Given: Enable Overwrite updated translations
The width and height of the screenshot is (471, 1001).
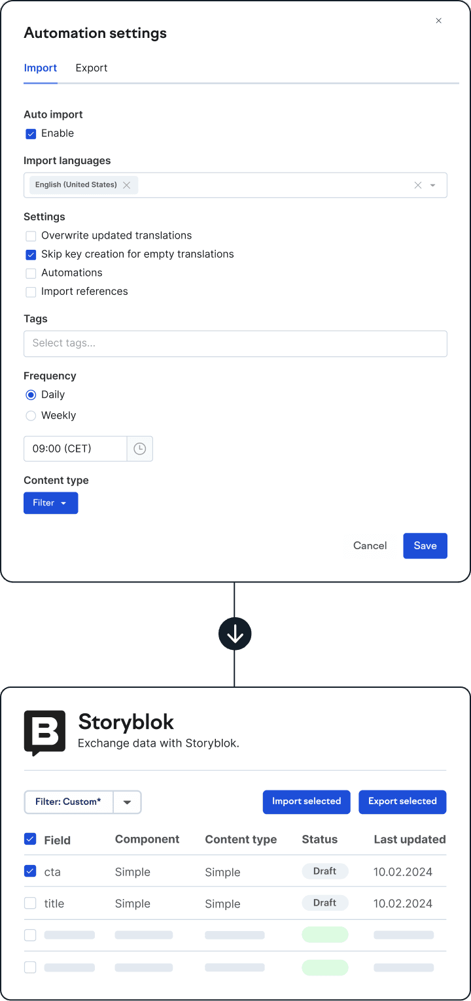Looking at the screenshot, I should [31, 236].
